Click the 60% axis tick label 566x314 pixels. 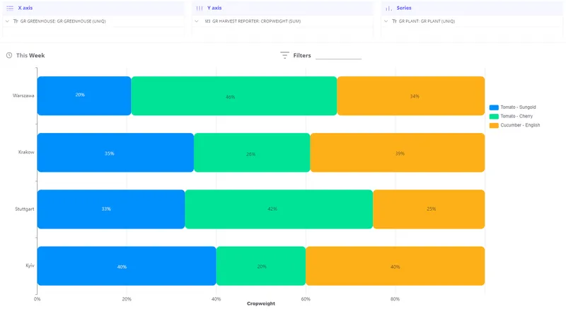306,299
